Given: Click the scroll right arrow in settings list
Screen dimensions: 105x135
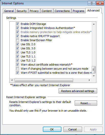Looking at the screenshot, I should coord(89,80).
